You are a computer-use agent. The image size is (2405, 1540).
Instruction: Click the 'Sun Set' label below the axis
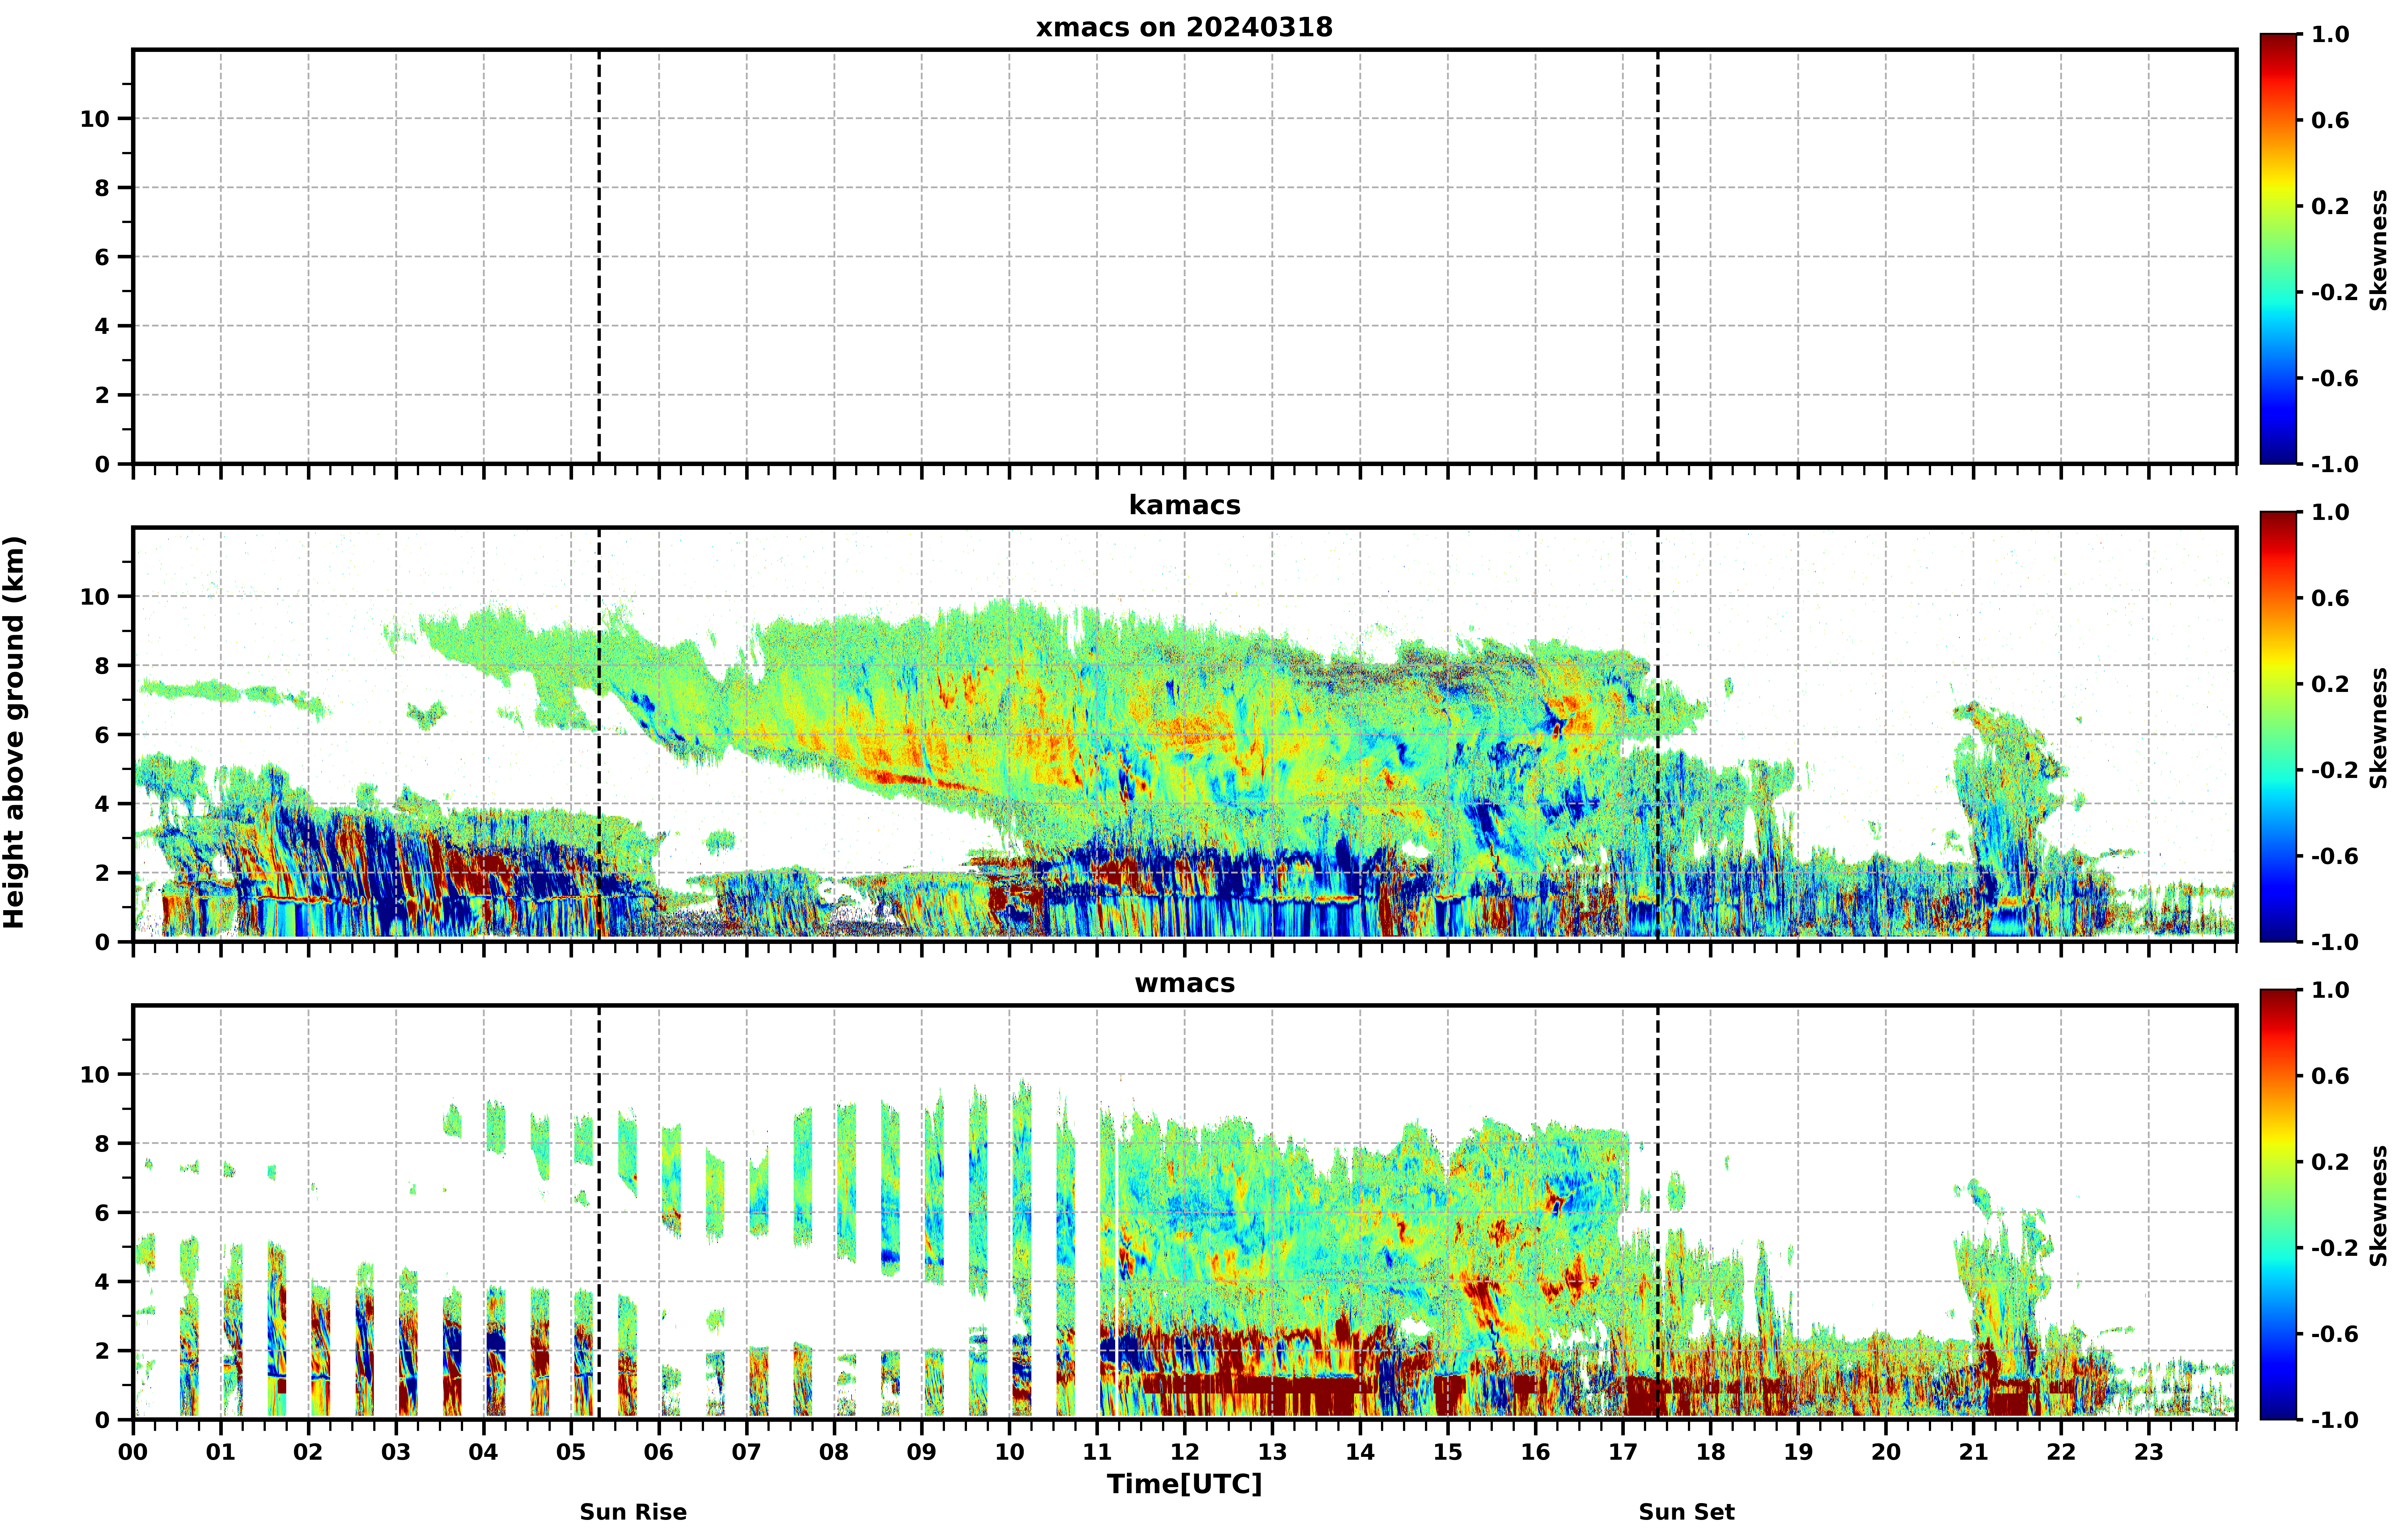point(1687,1512)
